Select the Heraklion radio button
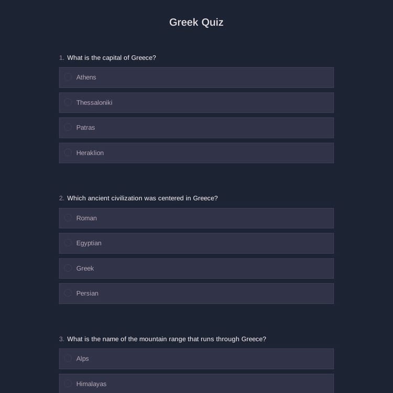This screenshot has width=393, height=393. pos(68,152)
